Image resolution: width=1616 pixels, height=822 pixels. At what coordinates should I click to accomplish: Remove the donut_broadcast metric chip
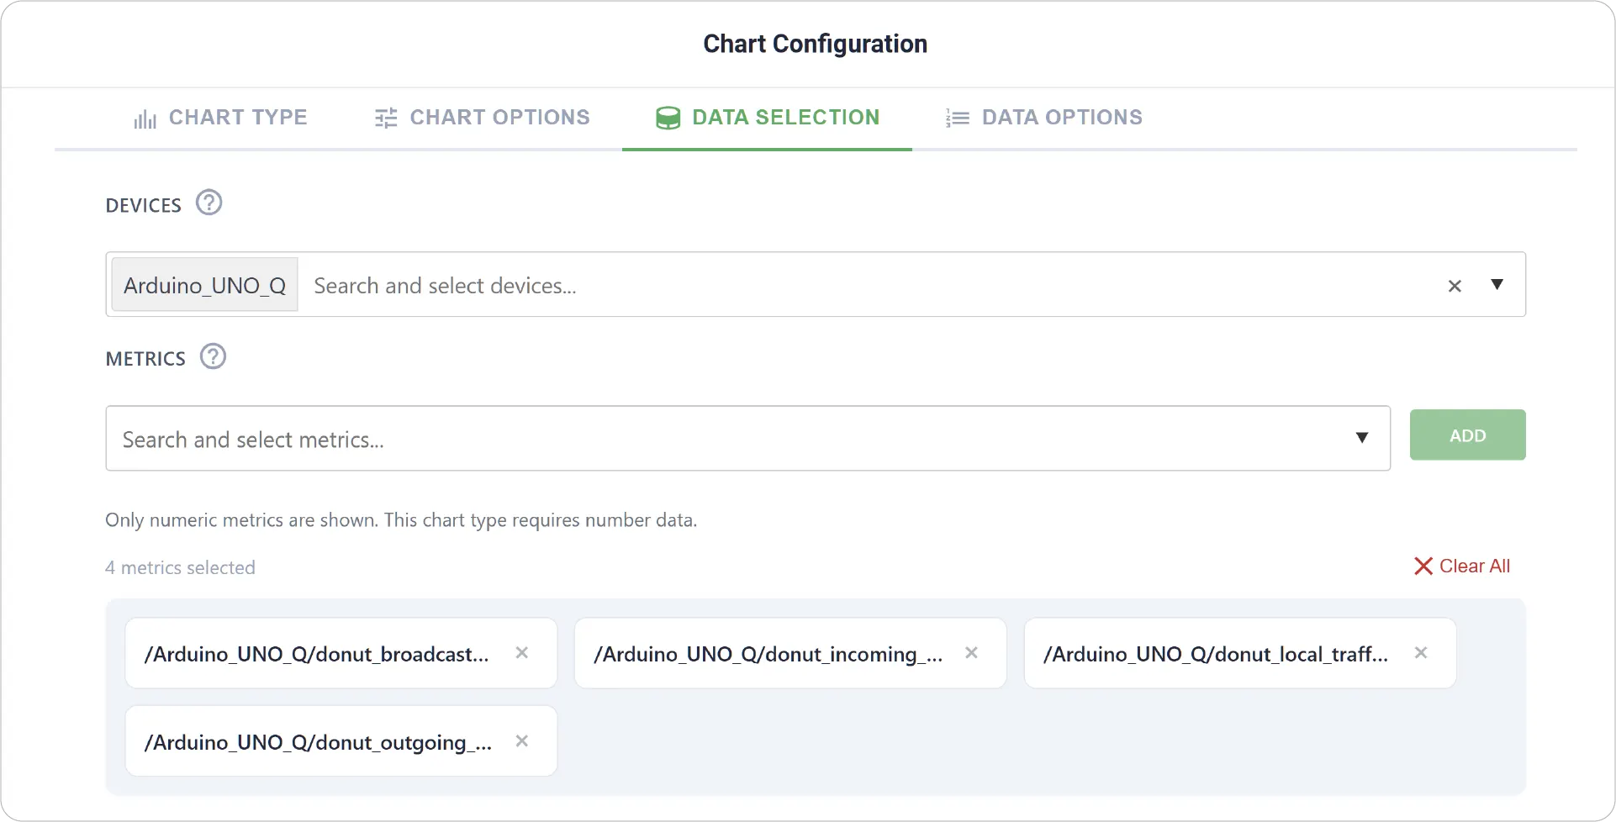click(x=522, y=653)
